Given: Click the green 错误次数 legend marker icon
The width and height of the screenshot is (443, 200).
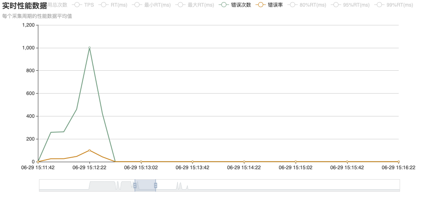Looking at the screenshot, I should coord(224,5).
